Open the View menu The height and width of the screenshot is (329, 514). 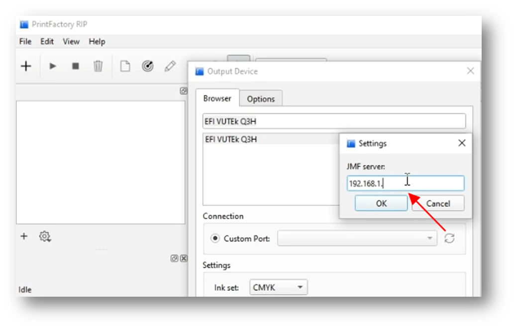pyautogui.click(x=71, y=42)
